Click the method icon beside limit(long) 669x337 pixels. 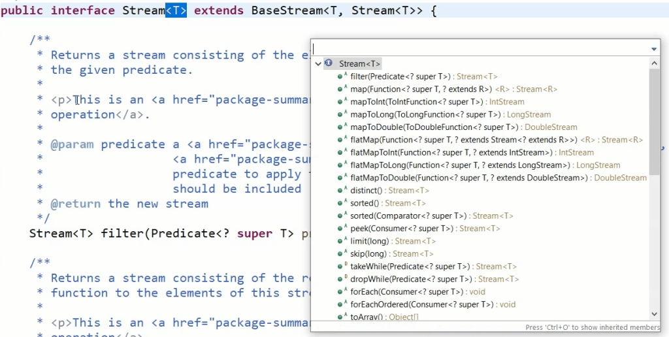point(342,241)
